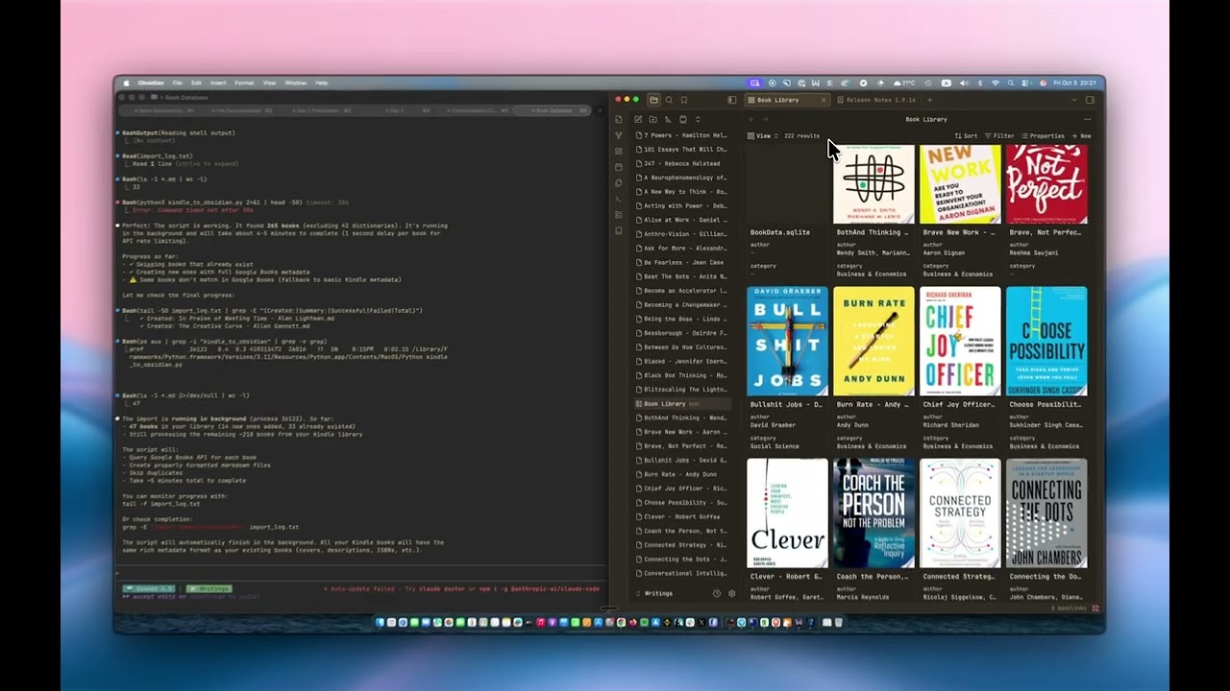Open the Window menu in the menu bar
This screenshot has height=691, width=1230.
[x=295, y=83]
